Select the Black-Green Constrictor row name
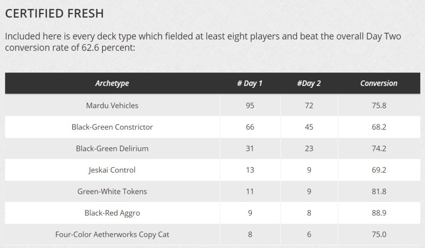425x248 pixels. tap(112, 127)
